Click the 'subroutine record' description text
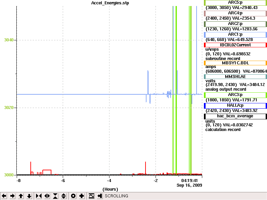267x200 pixels. pos(223,59)
